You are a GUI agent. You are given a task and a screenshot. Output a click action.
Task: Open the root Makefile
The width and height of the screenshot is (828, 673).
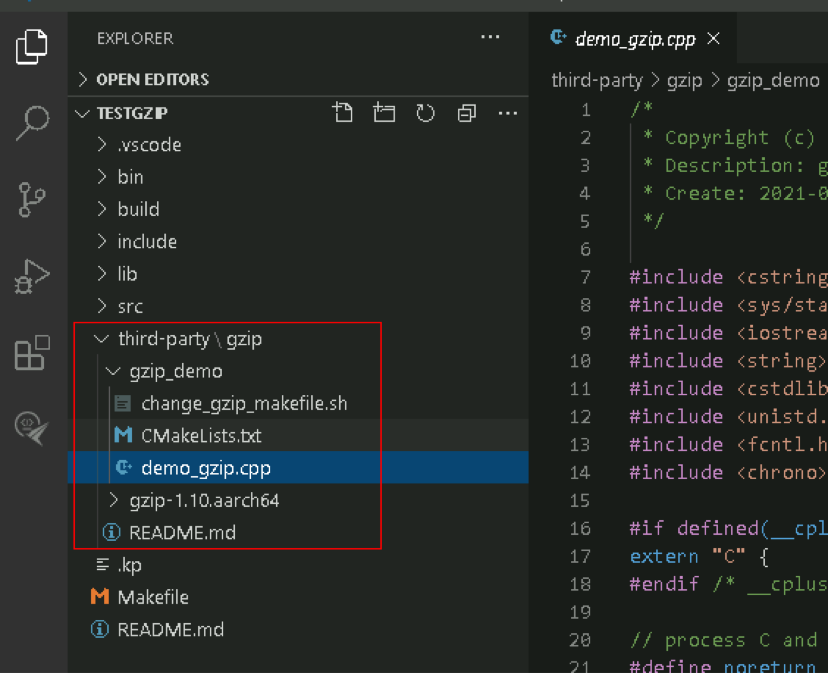[298, 597]
